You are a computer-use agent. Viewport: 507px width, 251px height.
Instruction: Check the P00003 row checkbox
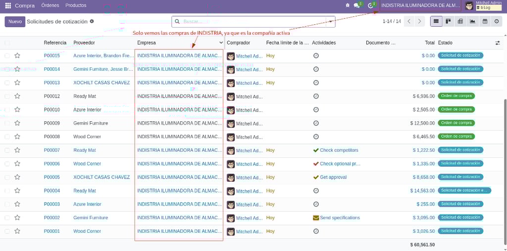coord(7,204)
